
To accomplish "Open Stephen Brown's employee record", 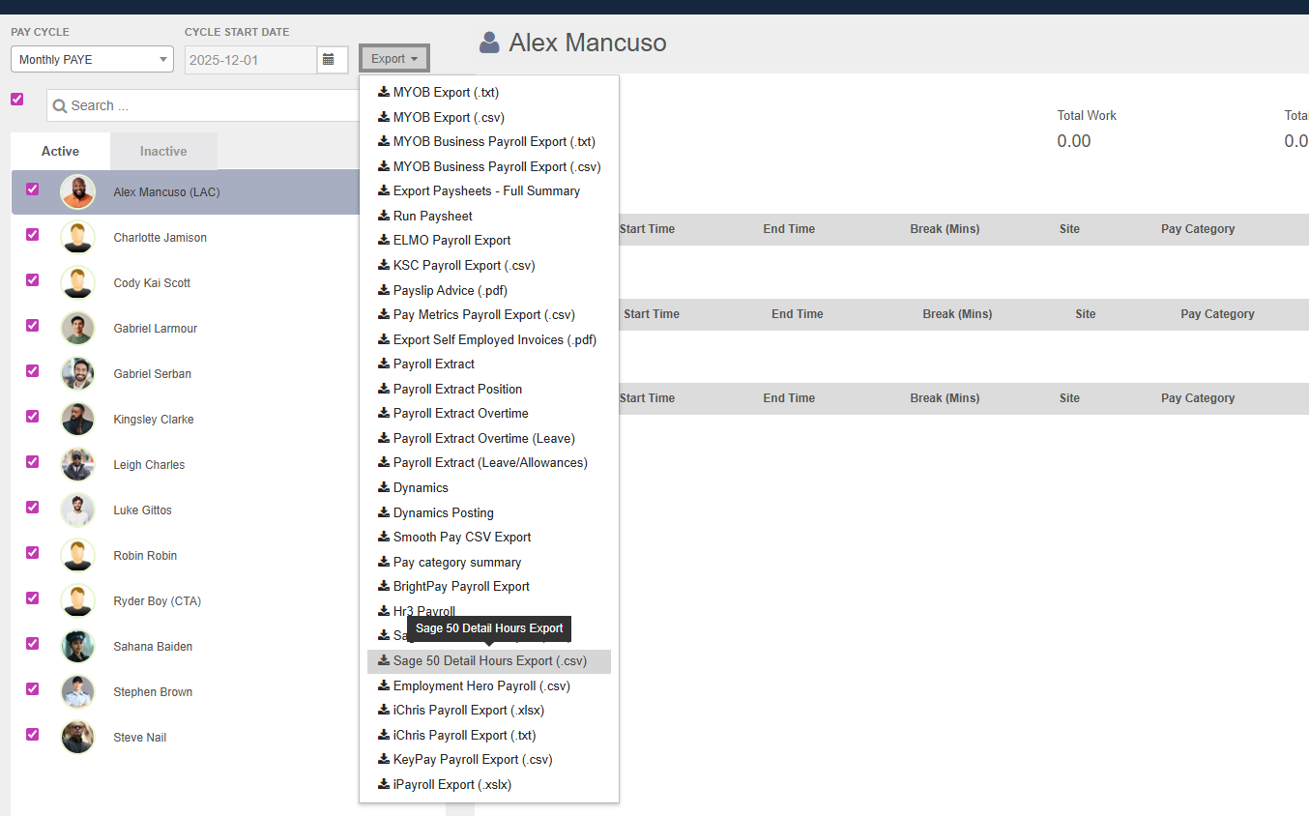I will pyautogui.click(x=153, y=692).
